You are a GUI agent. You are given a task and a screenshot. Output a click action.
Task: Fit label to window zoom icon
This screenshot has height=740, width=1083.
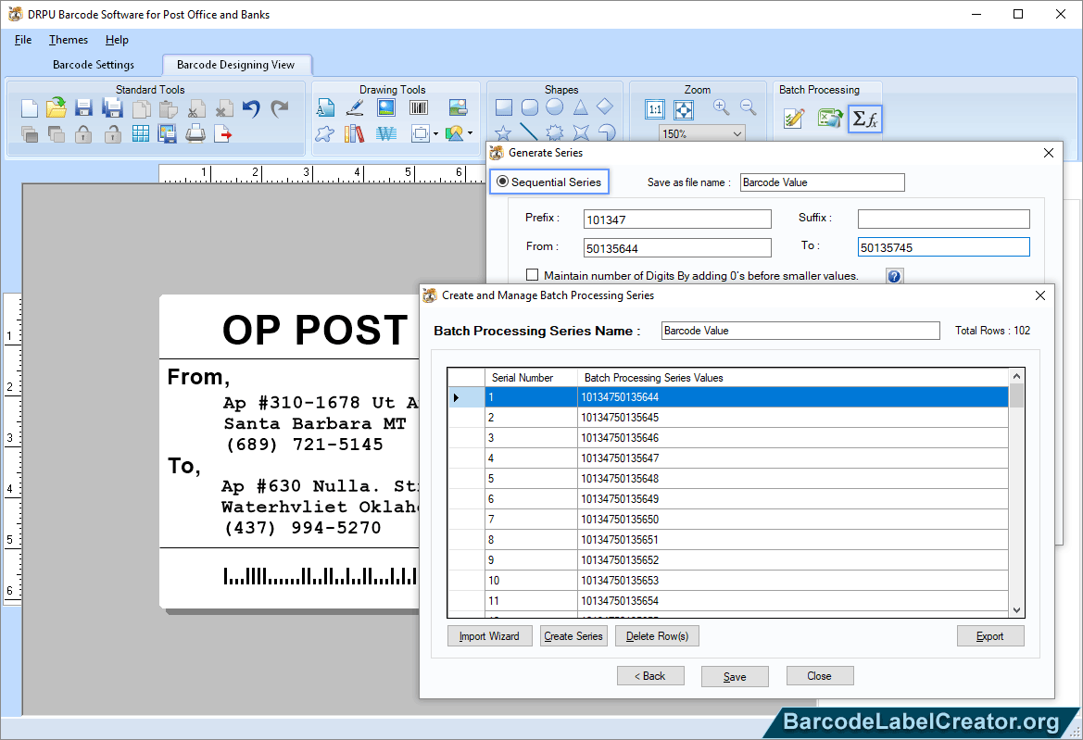[x=683, y=109]
